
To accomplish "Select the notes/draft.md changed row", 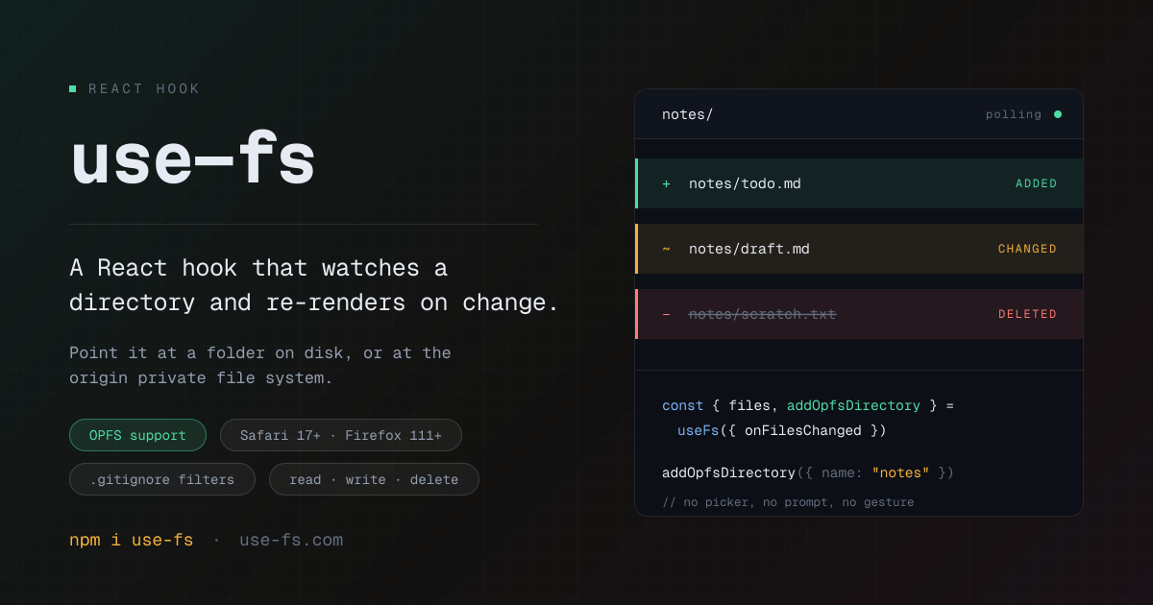I will coord(859,249).
